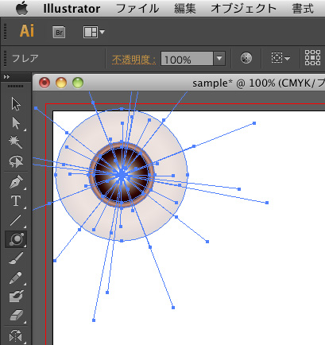The image size is (325, 345).
Task: Click the flare center point on canvas
Action: tap(122, 175)
